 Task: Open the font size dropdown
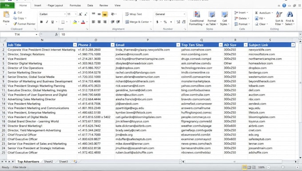click(x=75, y=14)
